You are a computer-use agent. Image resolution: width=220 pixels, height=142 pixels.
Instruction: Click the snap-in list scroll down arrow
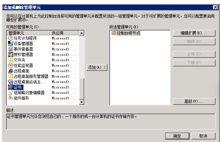pos(81,102)
